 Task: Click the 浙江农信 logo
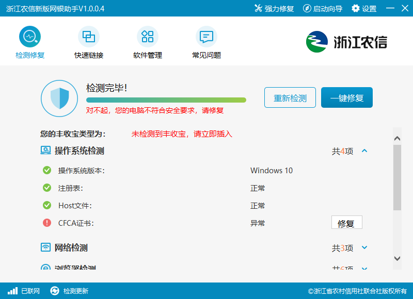pyautogui.click(x=346, y=42)
